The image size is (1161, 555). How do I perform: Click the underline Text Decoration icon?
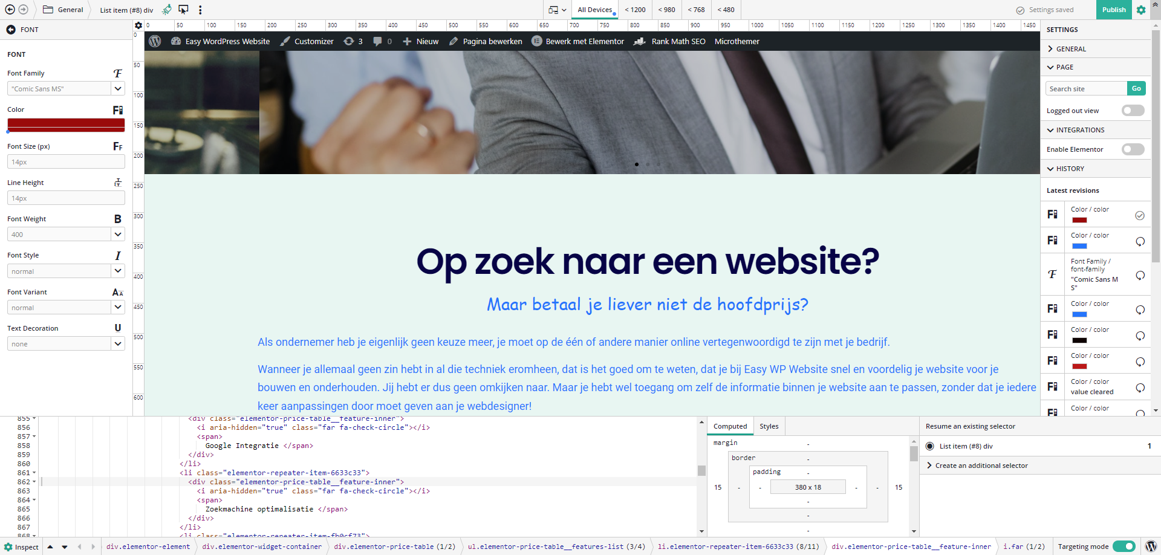point(118,328)
